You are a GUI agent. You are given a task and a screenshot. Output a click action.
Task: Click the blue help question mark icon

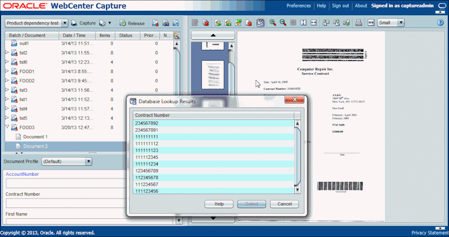[x=440, y=23]
